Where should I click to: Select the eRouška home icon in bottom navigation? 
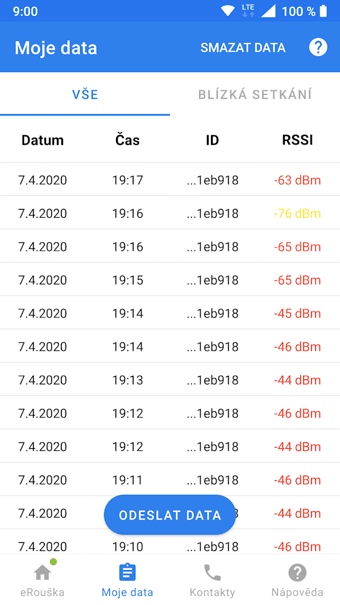(x=42, y=571)
